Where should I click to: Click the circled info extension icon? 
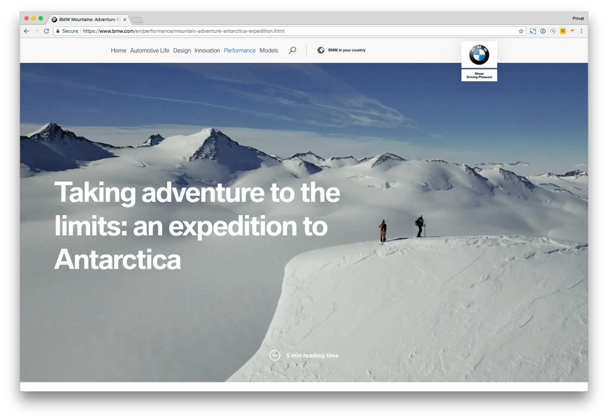(543, 31)
